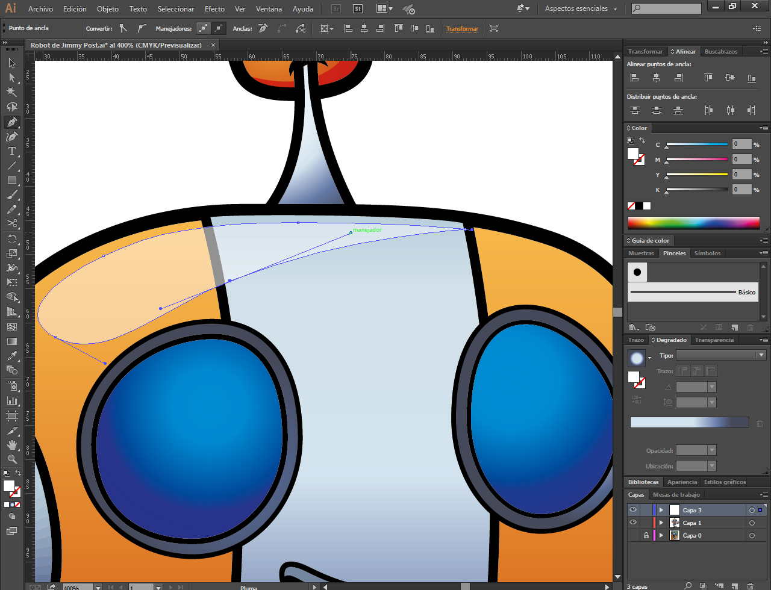Image resolution: width=771 pixels, height=590 pixels.
Task: Open the Color panel options menu
Action: pyautogui.click(x=763, y=128)
